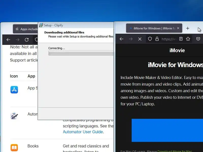Click the large blue download banner

pyautogui.click(x=167, y=130)
